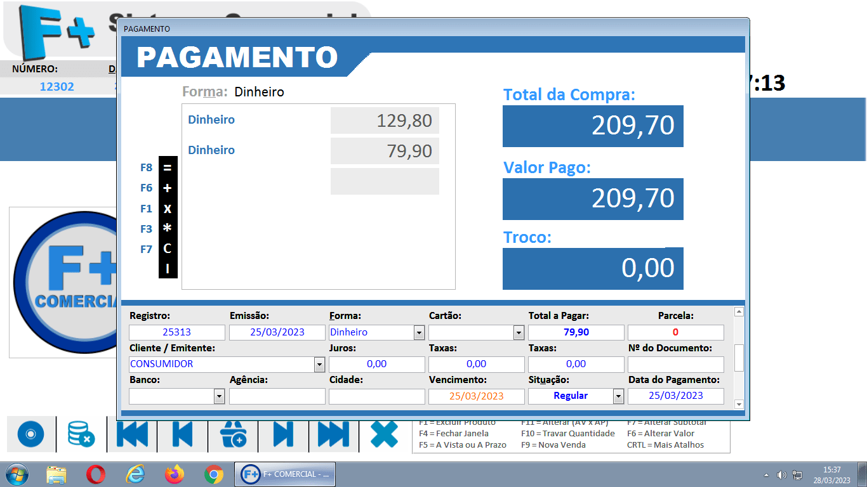Launch Opera from the taskbar

point(96,474)
